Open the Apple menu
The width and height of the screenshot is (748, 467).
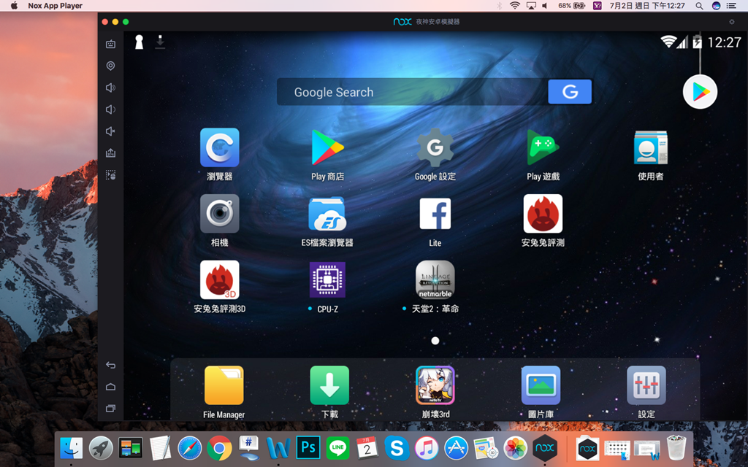click(14, 6)
